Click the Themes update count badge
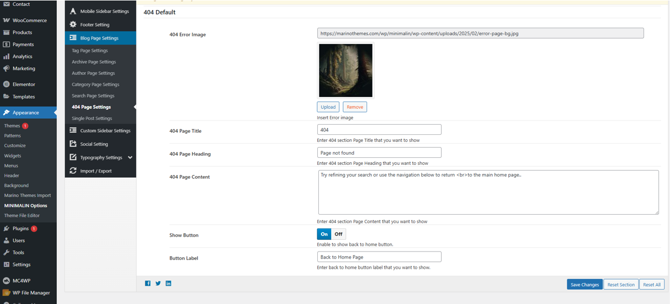The width and height of the screenshot is (672, 304). tap(25, 126)
